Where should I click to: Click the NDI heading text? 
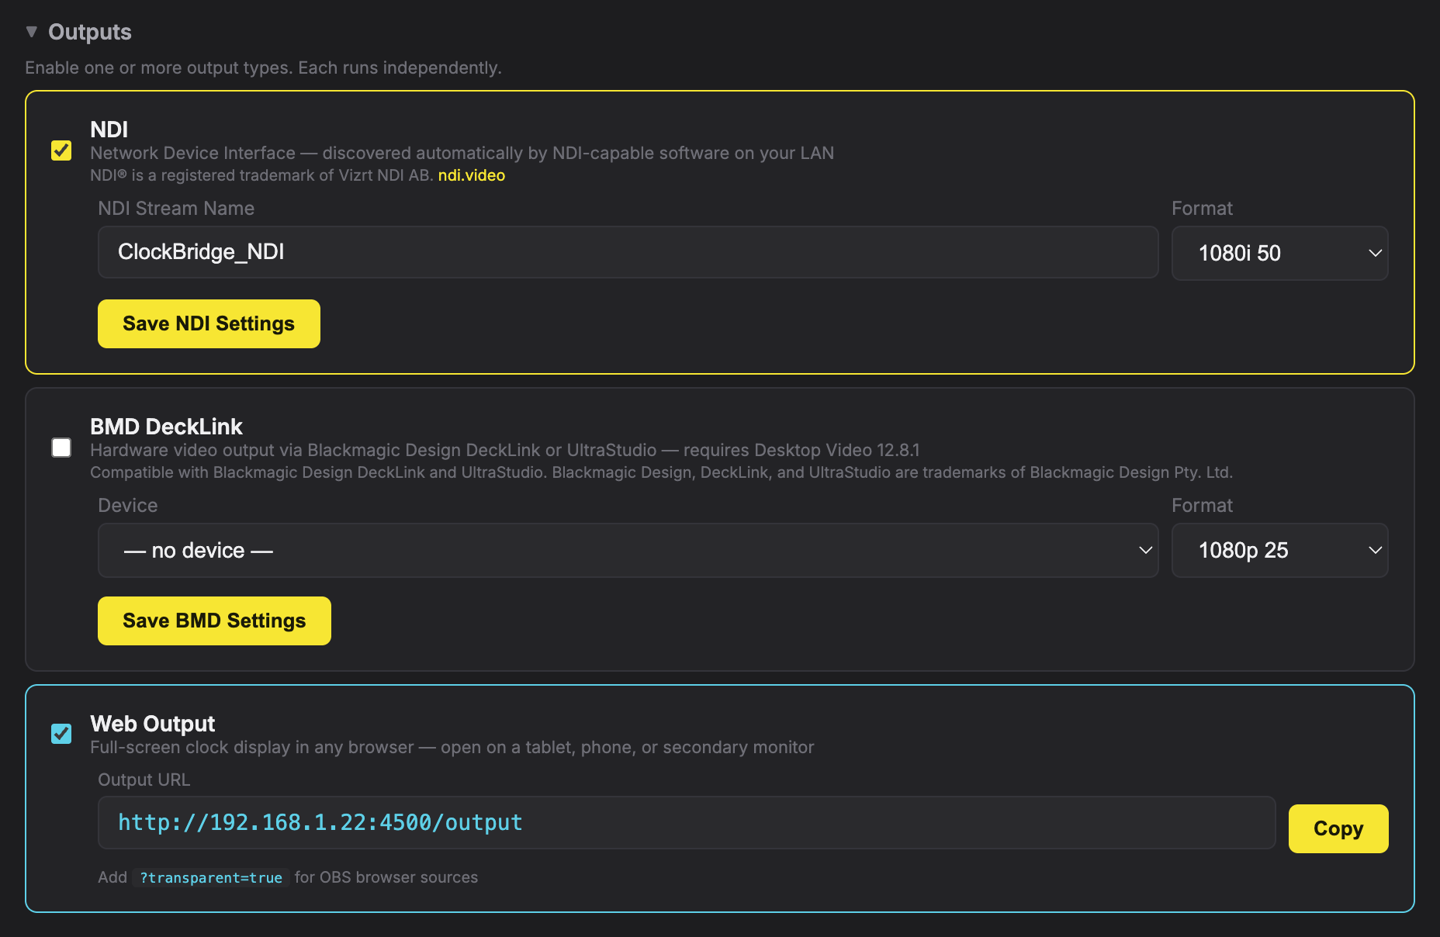click(x=109, y=130)
